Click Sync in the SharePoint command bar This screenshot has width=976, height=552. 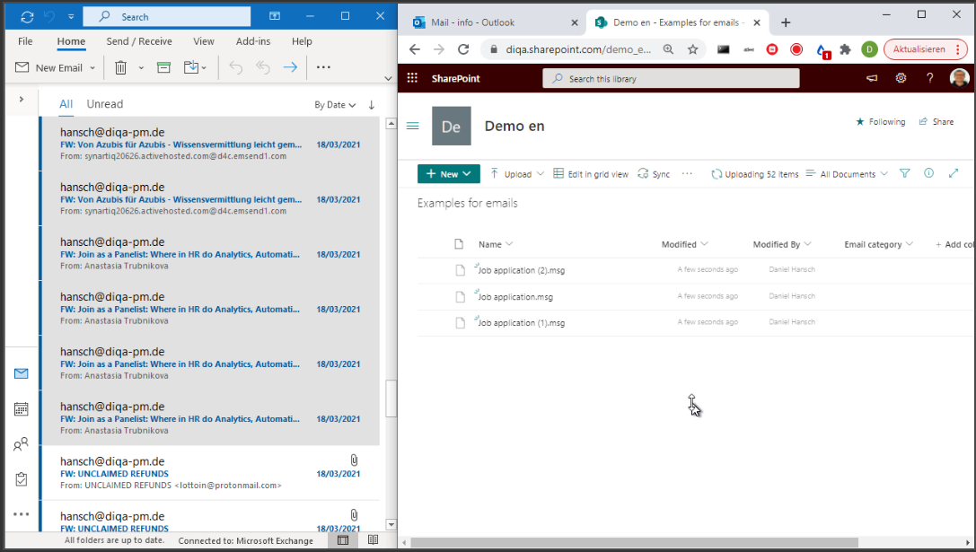(x=654, y=174)
